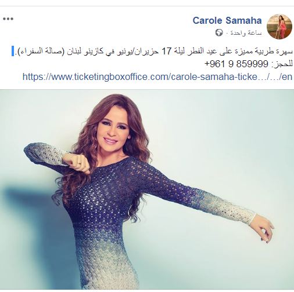Click her outstretched hand in the photo

(x=264, y=230)
